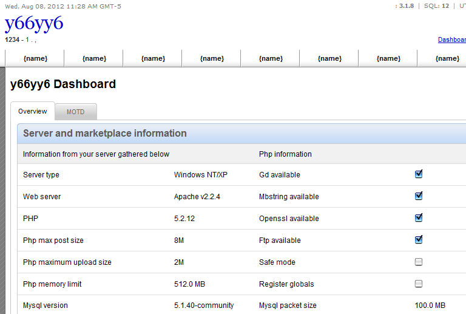
Task: Switch to the MOTD tab
Action: click(76, 112)
